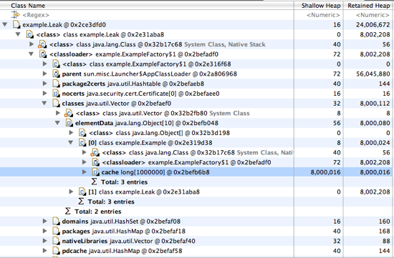Expand package2certs java.util.Hashtable node
The height and width of the screenshot is (258, 394).
(x=44, y=84)
